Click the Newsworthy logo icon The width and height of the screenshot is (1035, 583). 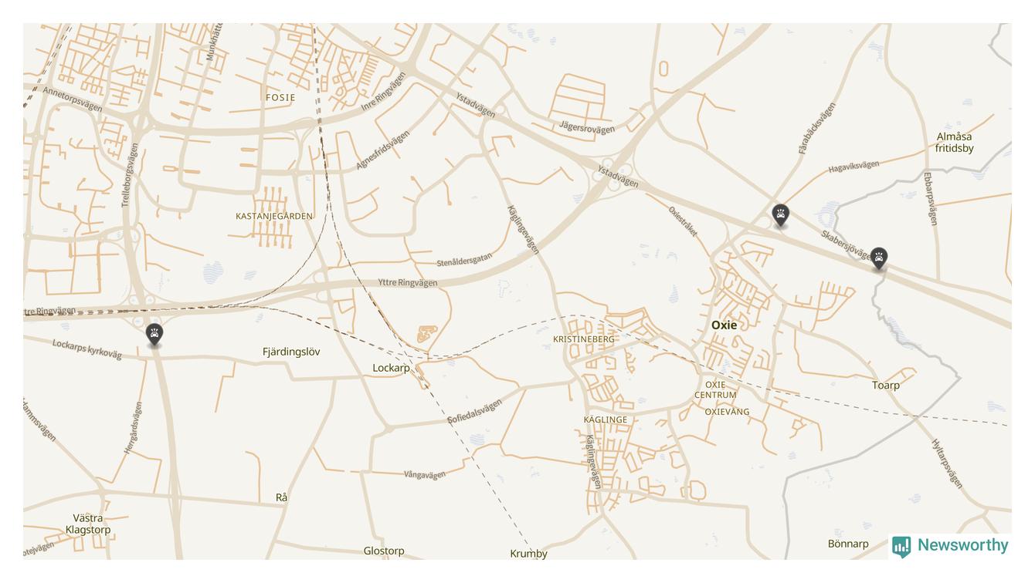click(x=901, y=546)
